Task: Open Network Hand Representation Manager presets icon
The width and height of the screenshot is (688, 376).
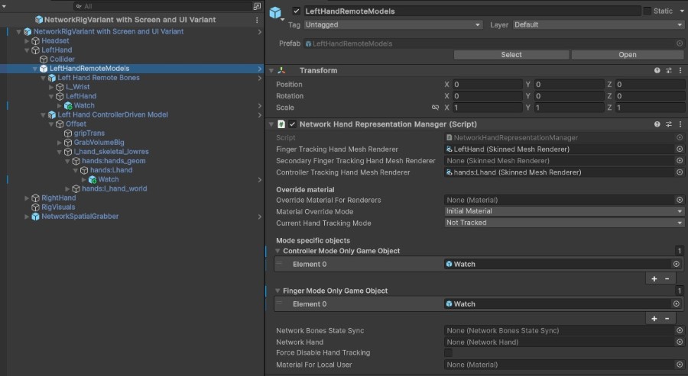Action: point(669,124)
